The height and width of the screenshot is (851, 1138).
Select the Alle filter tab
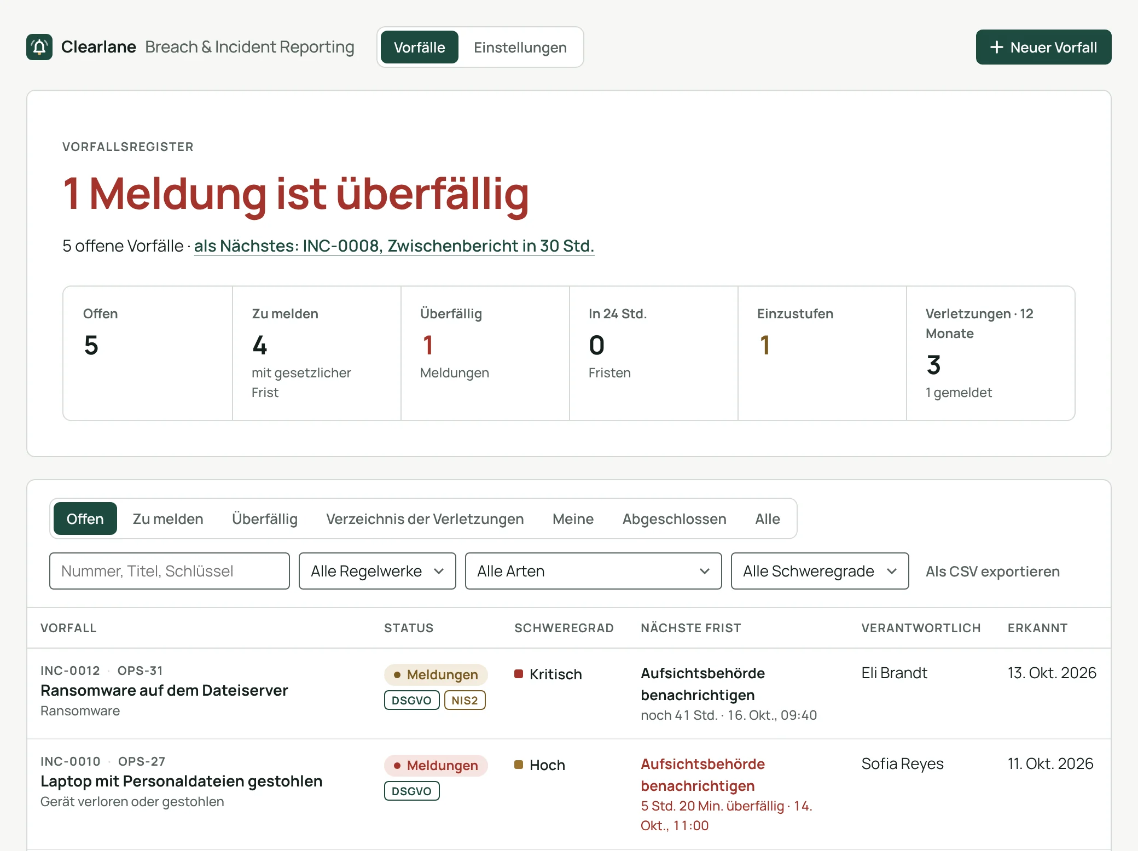[x=768, y=518]
